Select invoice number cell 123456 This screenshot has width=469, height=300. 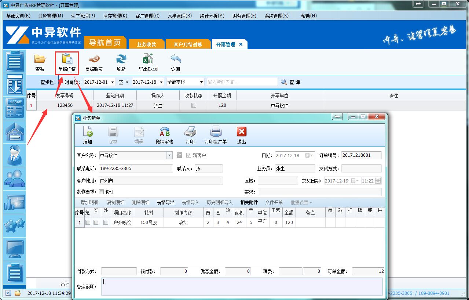[x=65, y=105]
